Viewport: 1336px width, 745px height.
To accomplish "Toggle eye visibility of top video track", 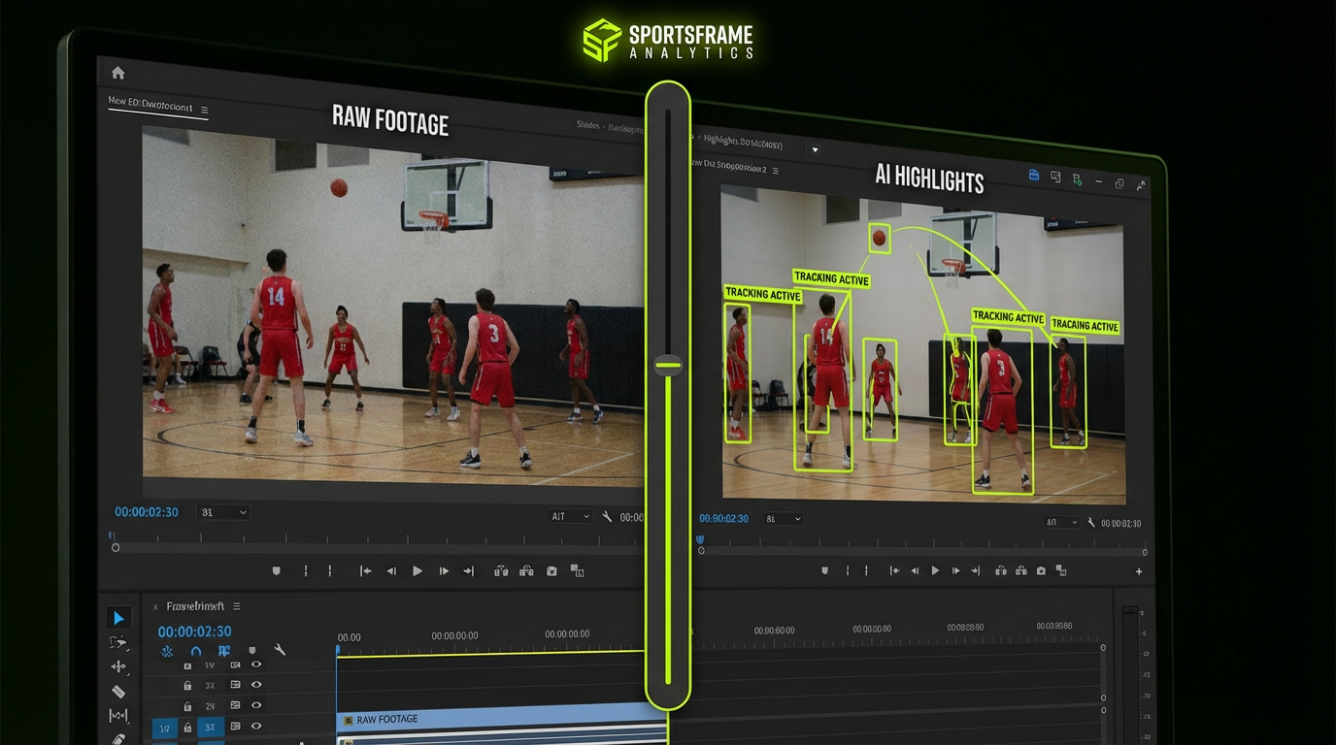I will click(x=256, y=665).
